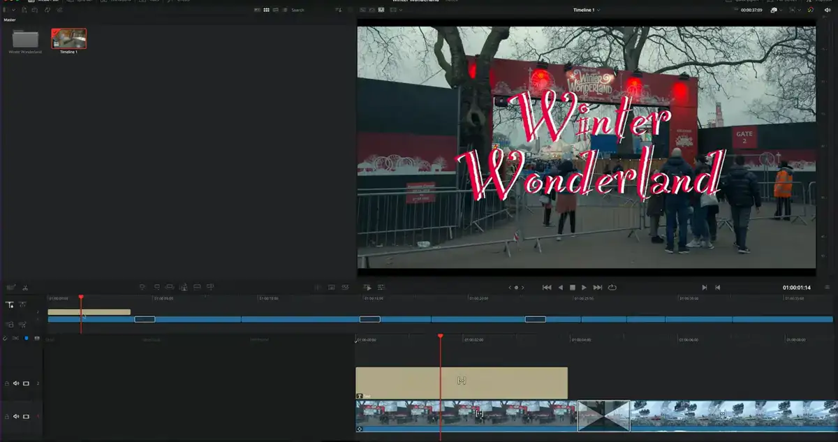
Task: Mute video track 1 audio
Action: pyautogui.click(x=16, y=416)
